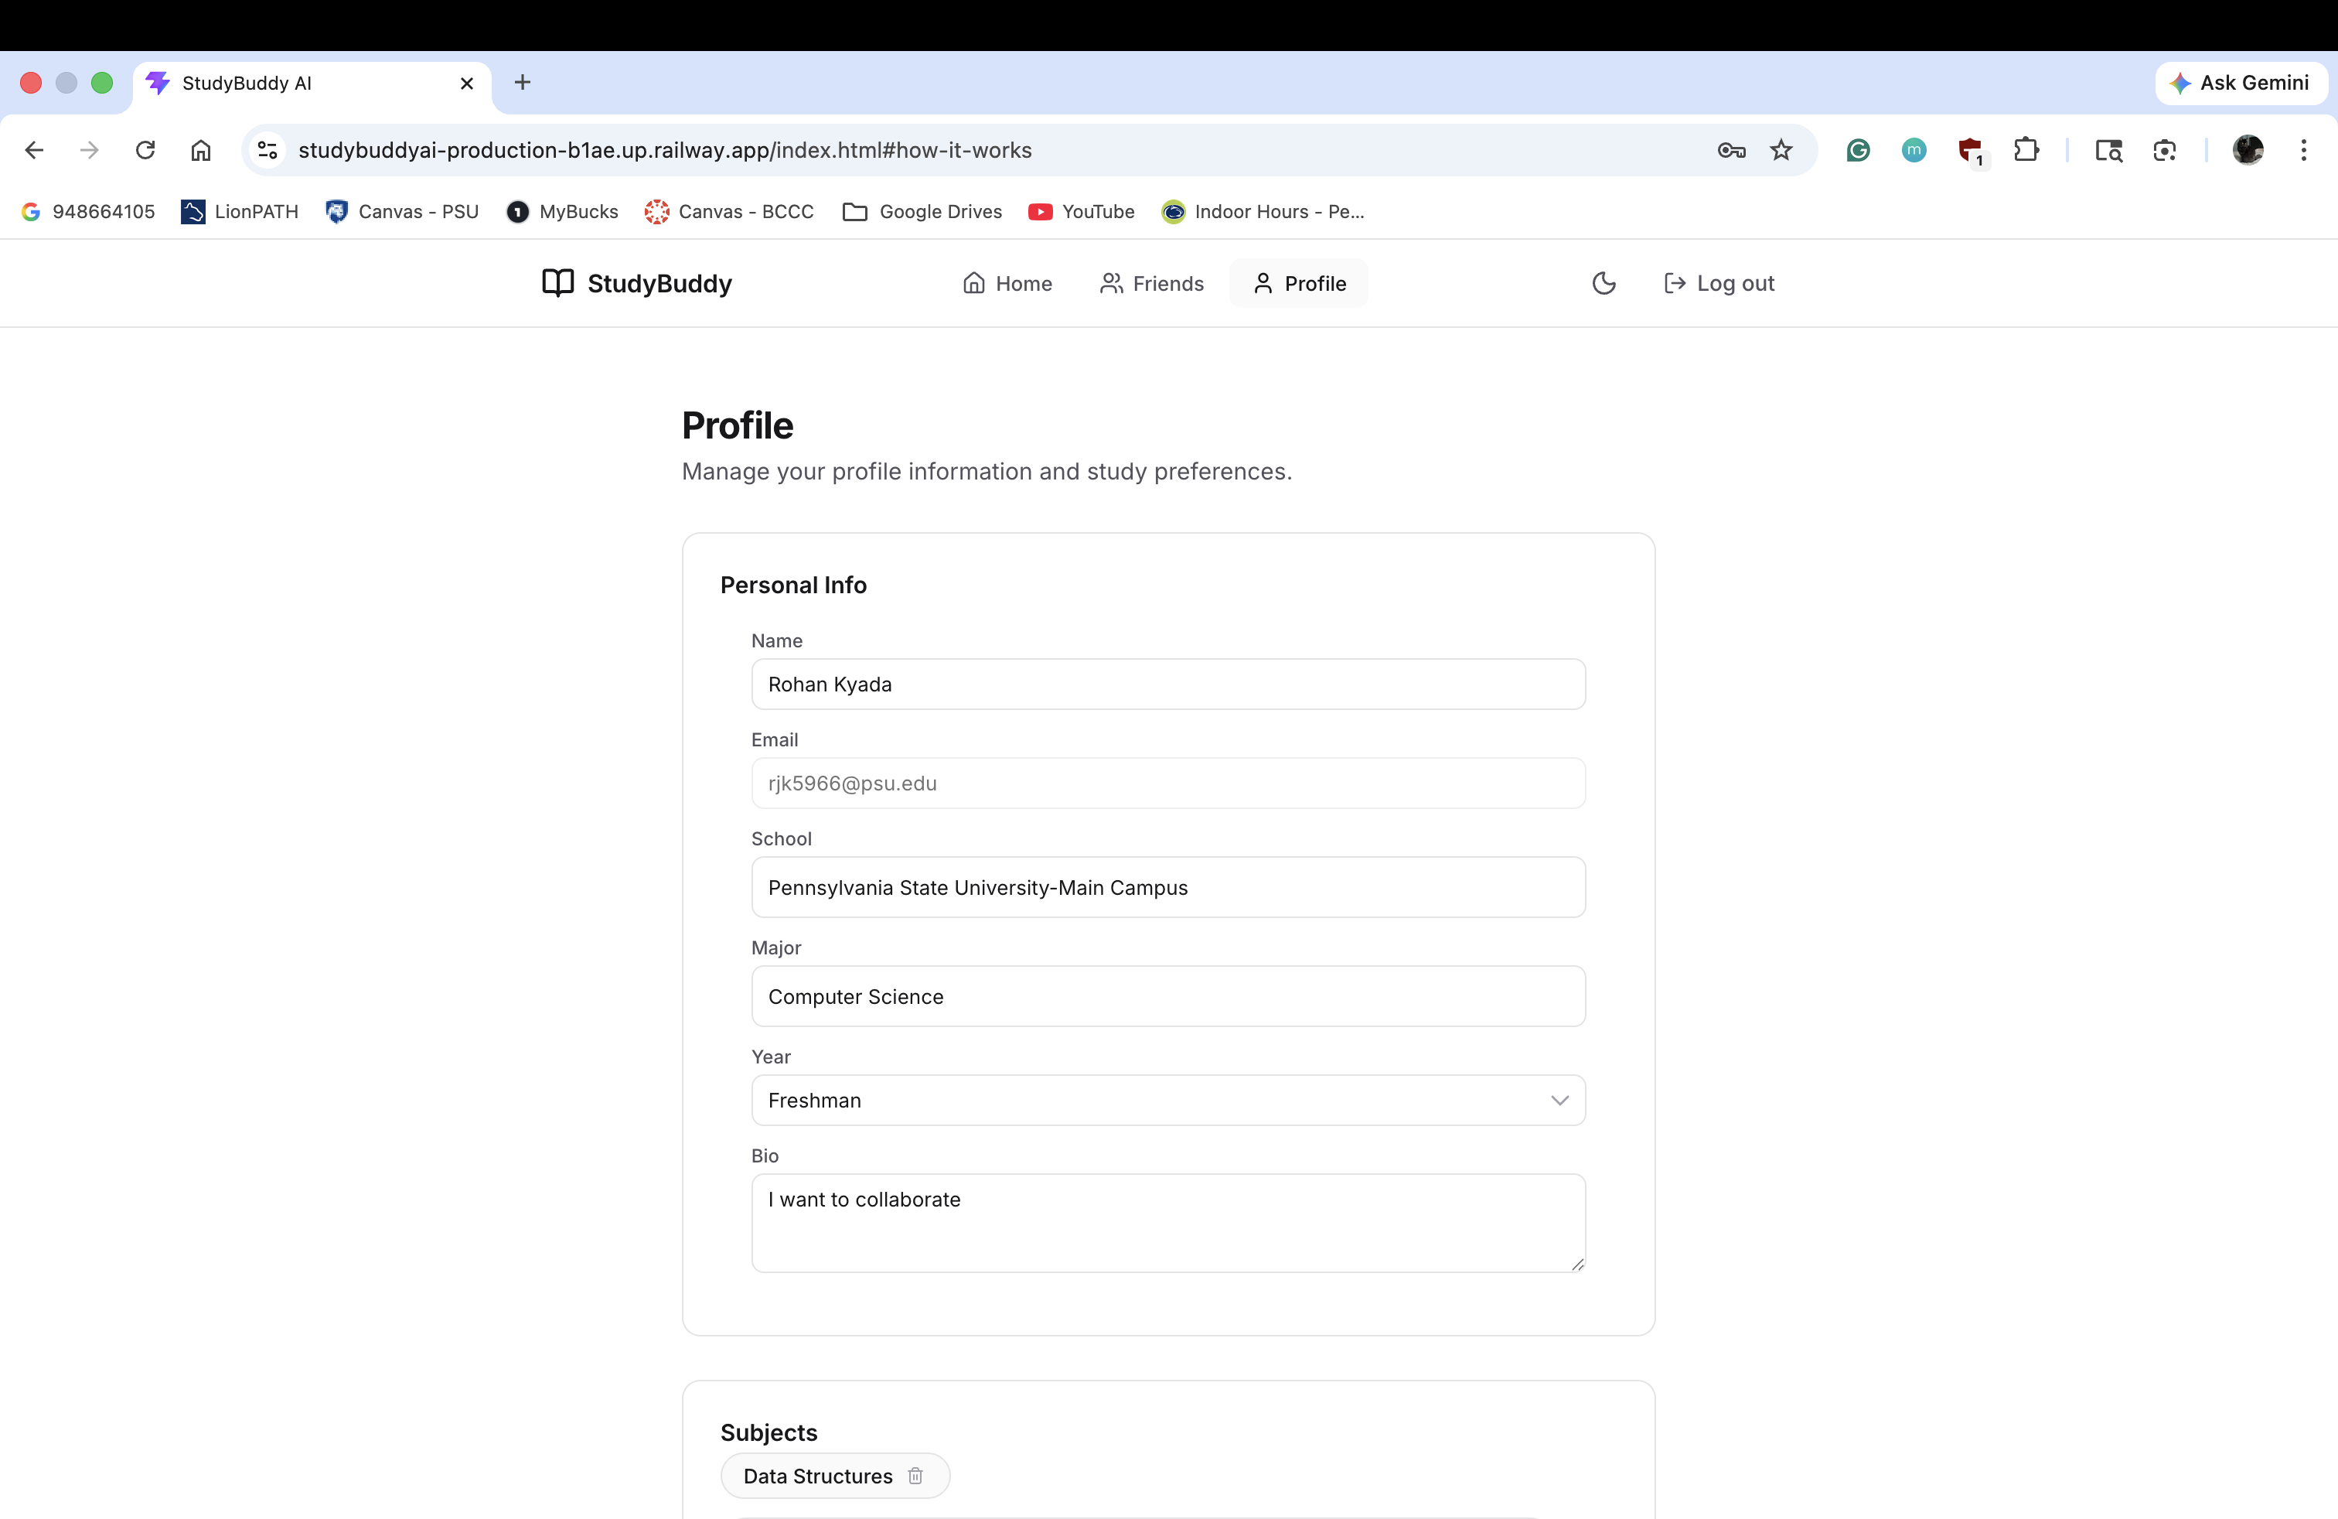Open Chrome extensions puzzle icon
Viewport: 2338px width, 1519px height.
2026,149
